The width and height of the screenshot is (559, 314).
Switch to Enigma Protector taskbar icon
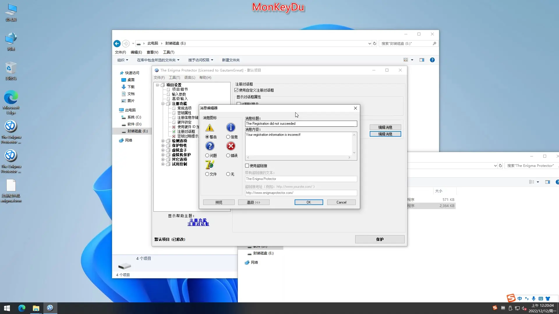[50, 308]
